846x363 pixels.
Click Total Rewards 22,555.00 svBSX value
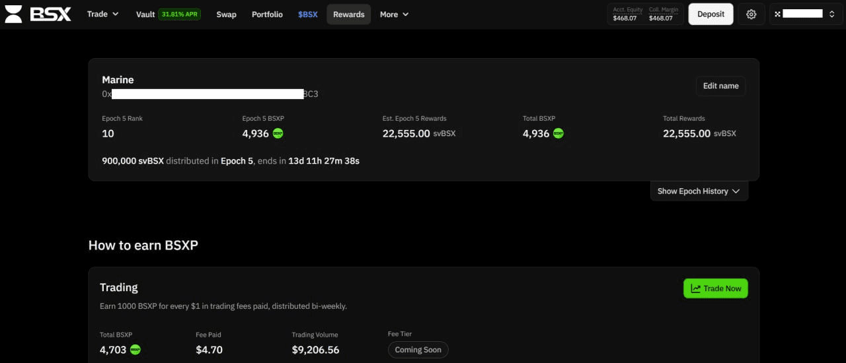tap(699, 133)
